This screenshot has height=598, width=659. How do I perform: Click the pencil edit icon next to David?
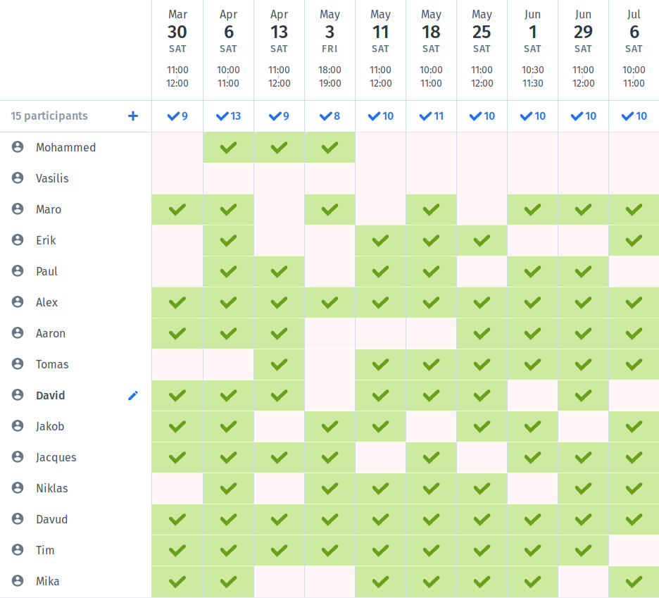132,396
